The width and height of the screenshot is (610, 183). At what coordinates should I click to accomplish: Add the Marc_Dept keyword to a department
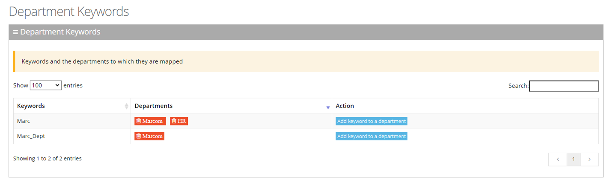tap(371, 137)
